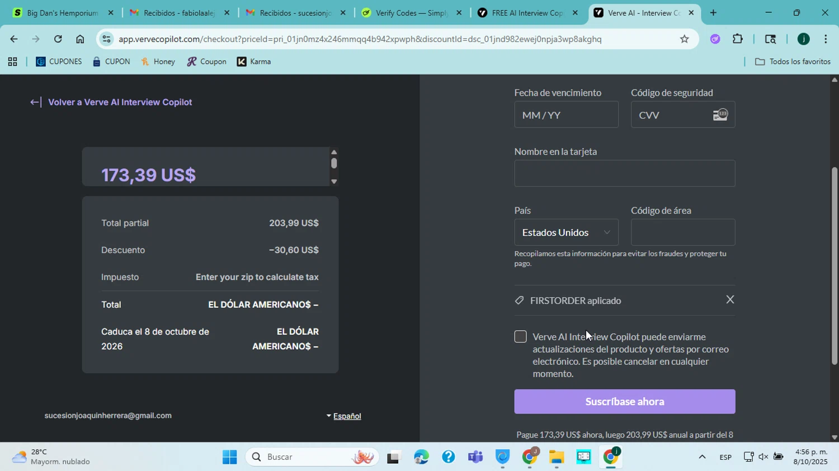Image resolution: width=839 pixels, height=471 pixels.
Task: Open Microsoft Teams from the taskbar
Action: click(475, 457)
